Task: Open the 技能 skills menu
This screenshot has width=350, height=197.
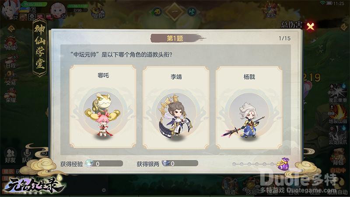Action: pyautogui.click(x=251, y=187)
